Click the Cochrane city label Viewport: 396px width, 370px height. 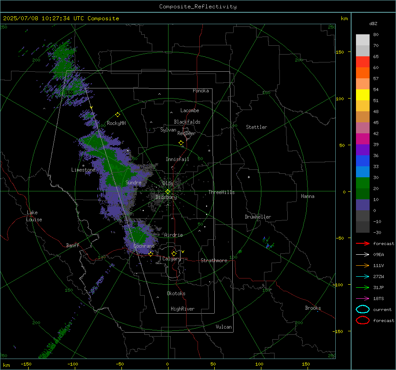coord(144,246)
